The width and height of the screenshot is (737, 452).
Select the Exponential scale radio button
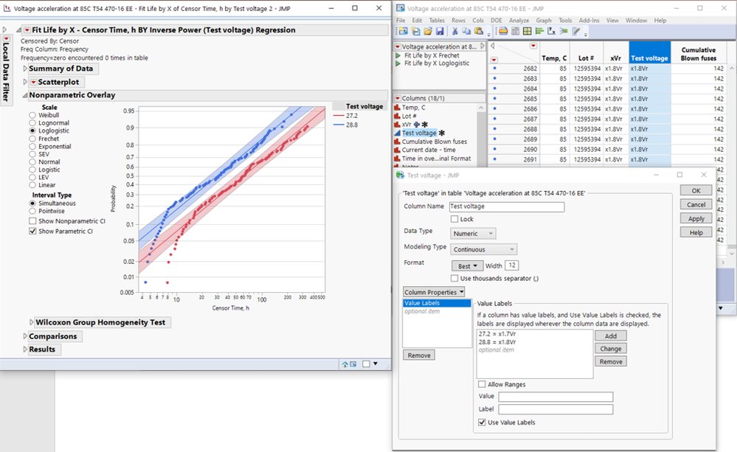click(32, 147)
